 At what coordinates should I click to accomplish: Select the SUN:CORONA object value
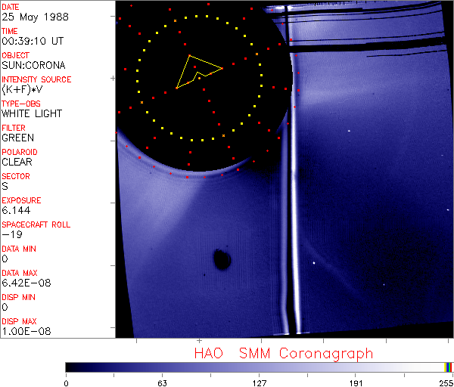click(x=33, y=65)
